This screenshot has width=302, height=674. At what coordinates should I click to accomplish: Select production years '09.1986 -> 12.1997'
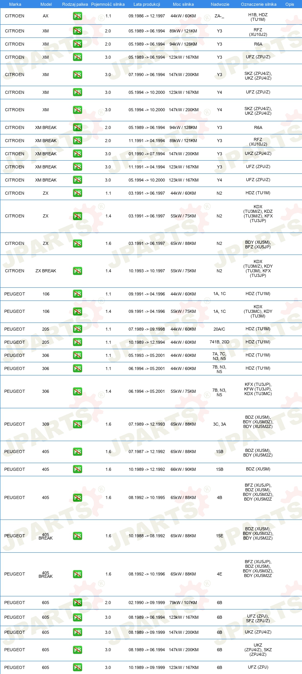147,16
